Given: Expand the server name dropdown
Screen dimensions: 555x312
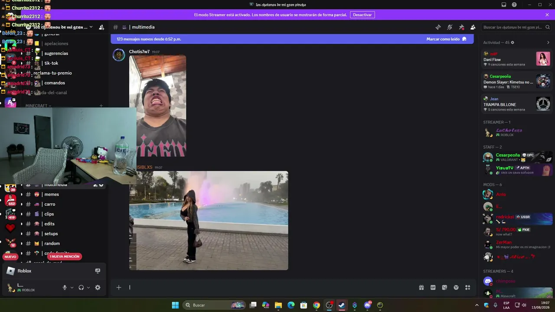Looking at the screenshot, I should [x=91, y=27].
